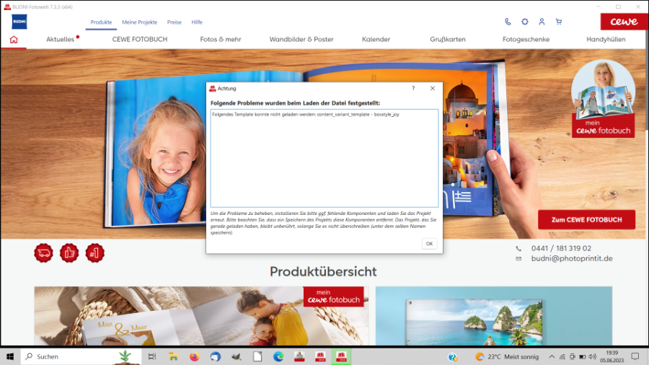Click the Zum CEWE FOTOBUCH button
The width and height of the screenshot is (649, 365).
pos(586,220)
